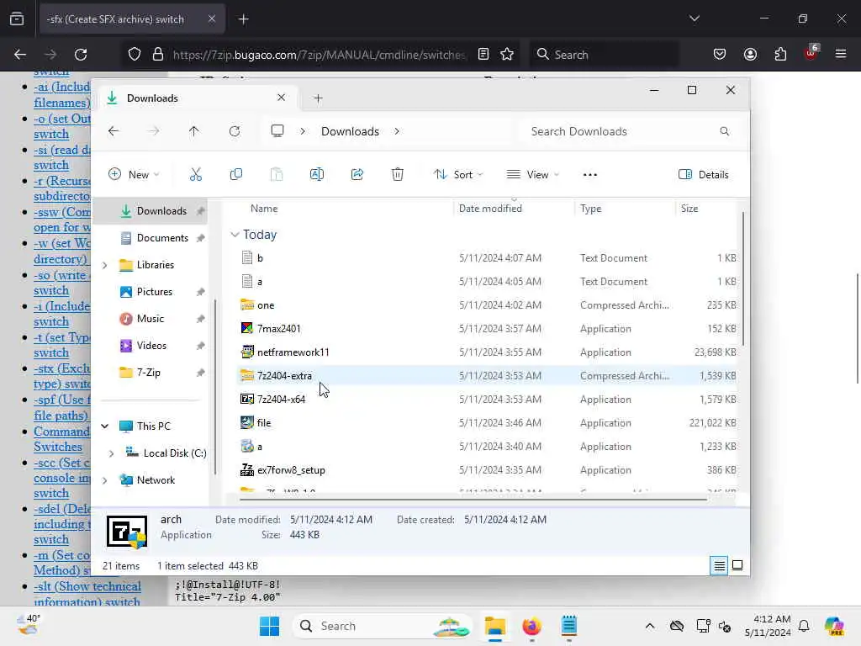Open Firefox application hamburger menu
Image resolution: width=861 pixels, height=646 pixels.
click(x=841, y=55)
